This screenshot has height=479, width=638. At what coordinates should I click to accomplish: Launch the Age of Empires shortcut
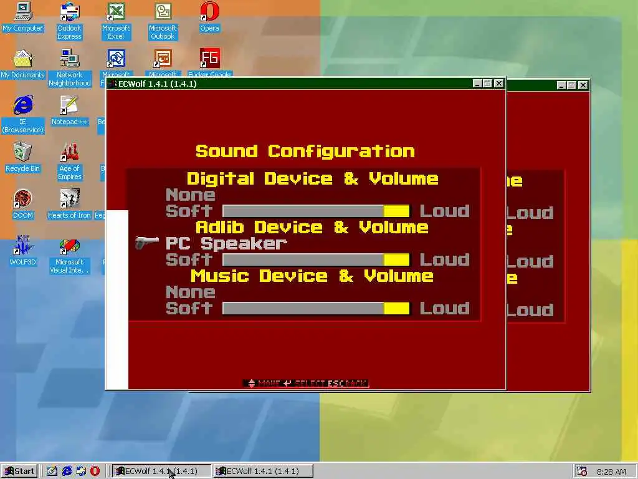click(69, 162)
